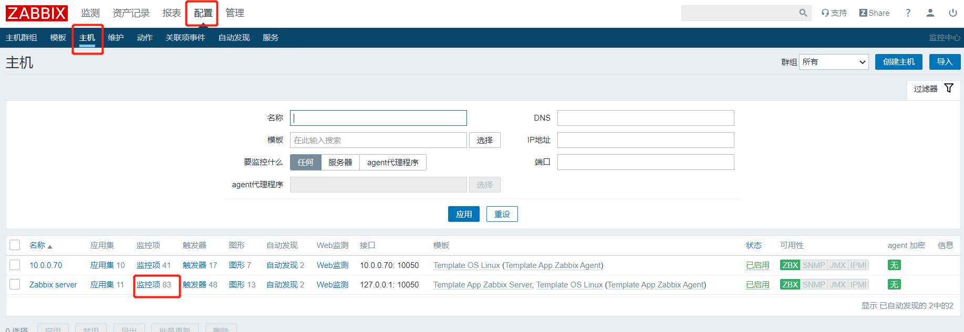
Task: Toggle 已启用 status for host 10.0.0.70
Action: (758, 265)
